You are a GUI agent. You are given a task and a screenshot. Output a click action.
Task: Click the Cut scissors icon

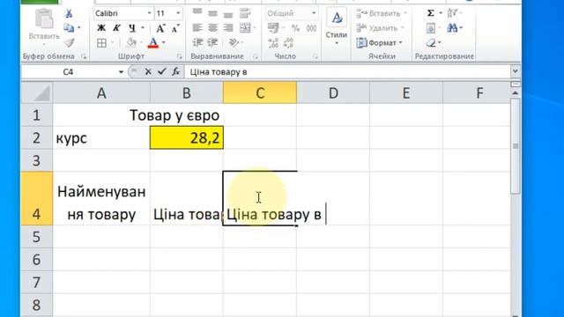(x=69, y=14)
